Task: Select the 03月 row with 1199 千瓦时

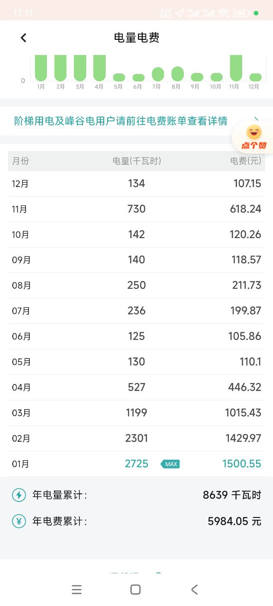Action: tap(136, 413)
